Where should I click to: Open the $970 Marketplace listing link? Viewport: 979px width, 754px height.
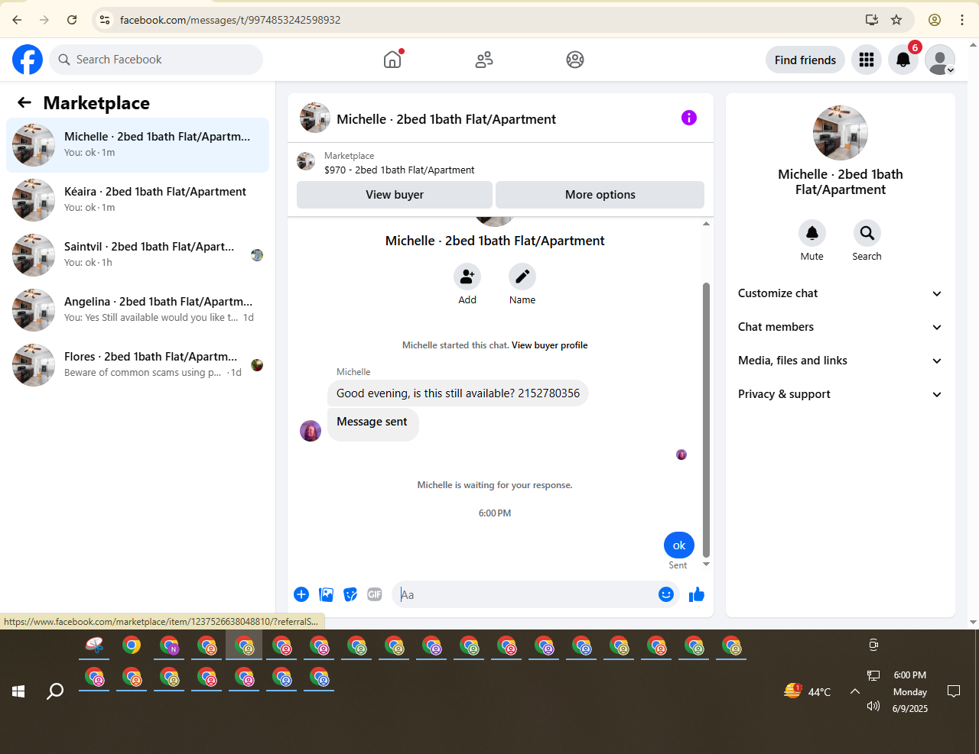(x=399, y=170)
